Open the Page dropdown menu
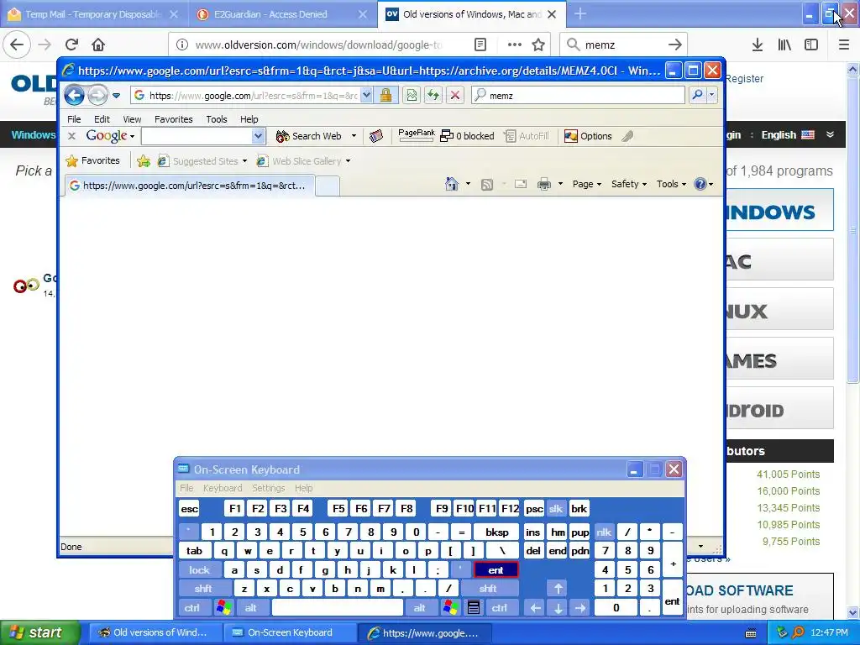 point(587,184)
